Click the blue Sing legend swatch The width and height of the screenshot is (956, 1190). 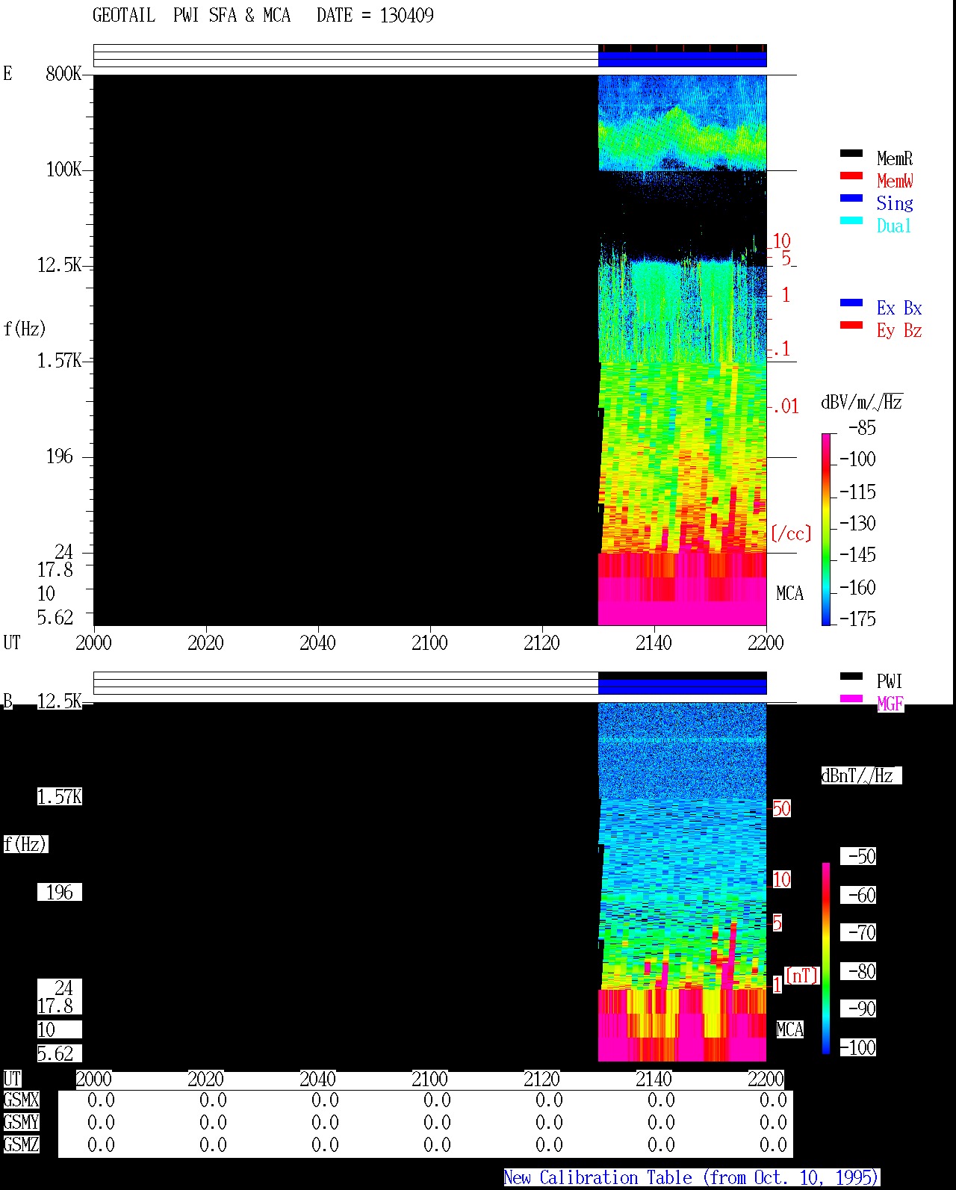click(851, 198)
